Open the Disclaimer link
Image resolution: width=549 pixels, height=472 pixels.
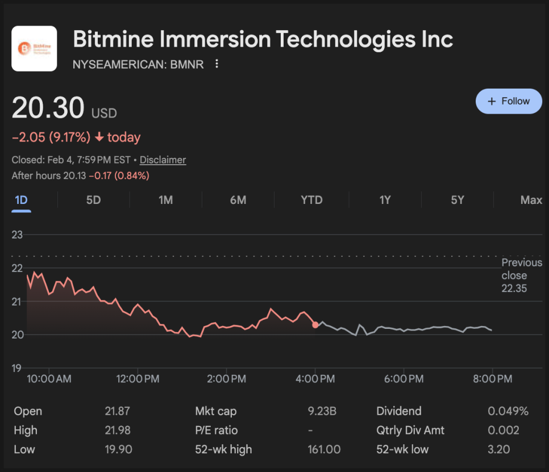coord(163,160)
